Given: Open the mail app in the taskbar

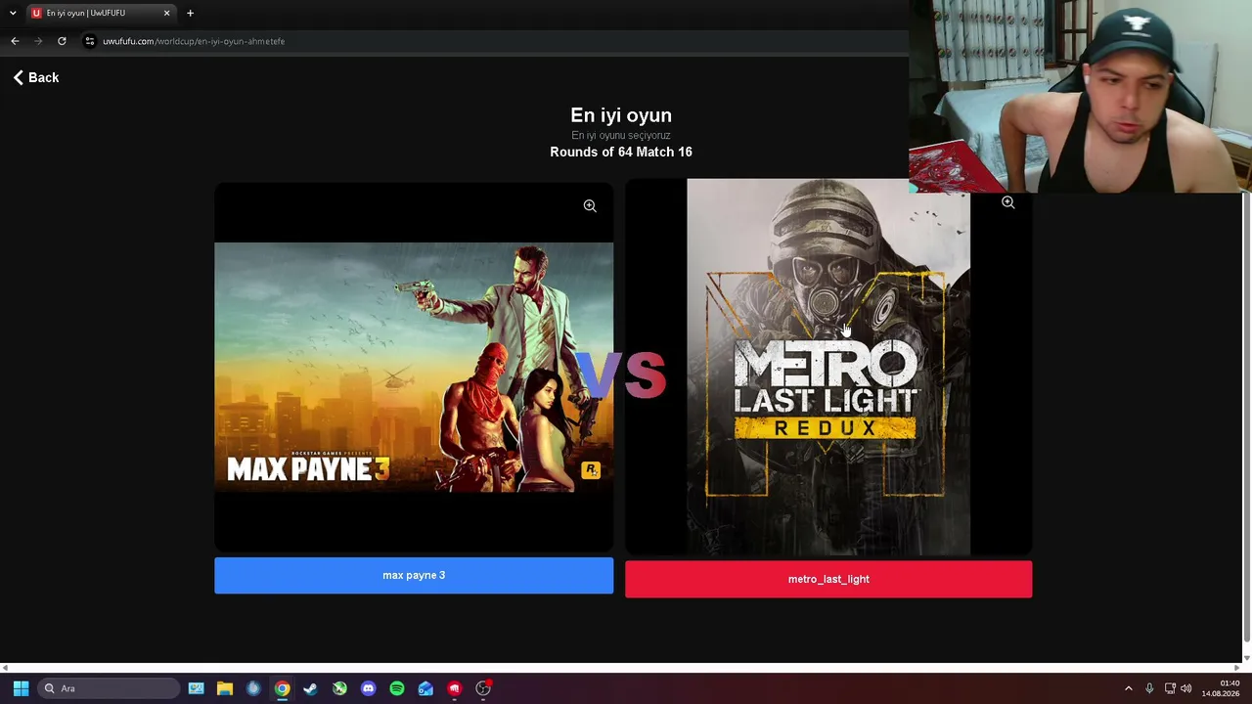Looking at the screenshot, I should point(425,688).
